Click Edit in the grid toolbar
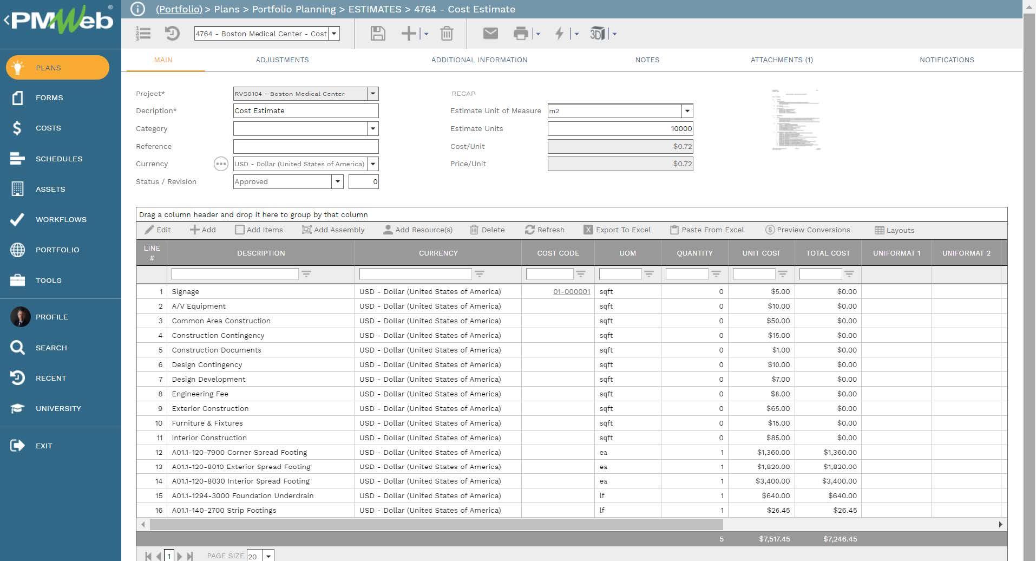The image size is (1036, 561). tap(158, 230)
